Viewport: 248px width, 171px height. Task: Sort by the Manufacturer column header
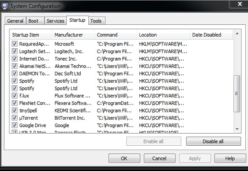pyautogui.click(x=73, y=35)
